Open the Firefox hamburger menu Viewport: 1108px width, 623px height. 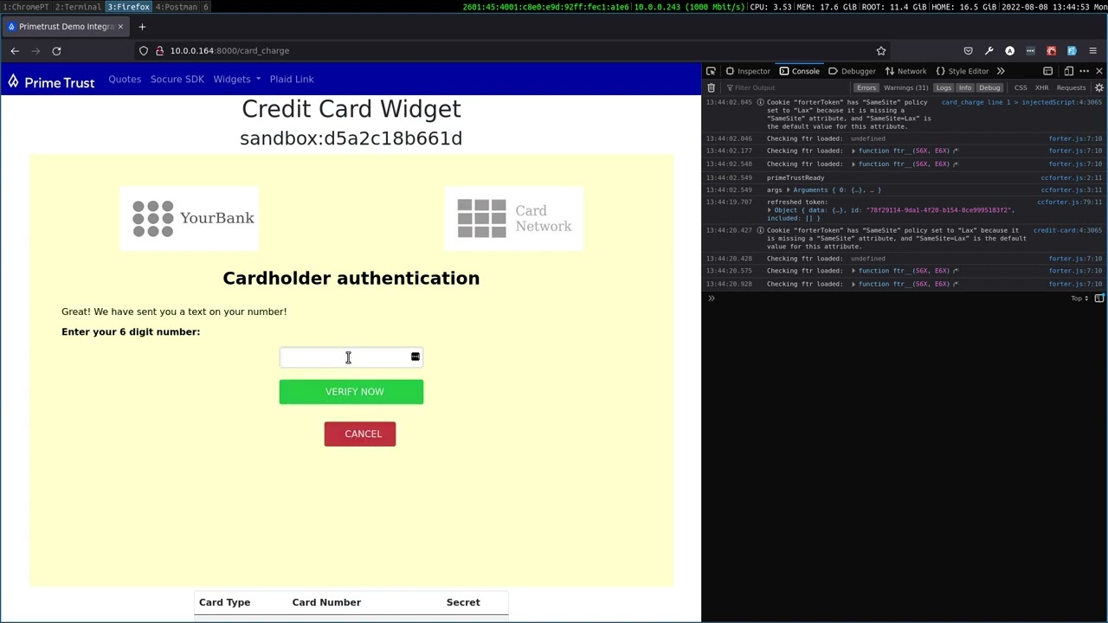pos(1092,51)
